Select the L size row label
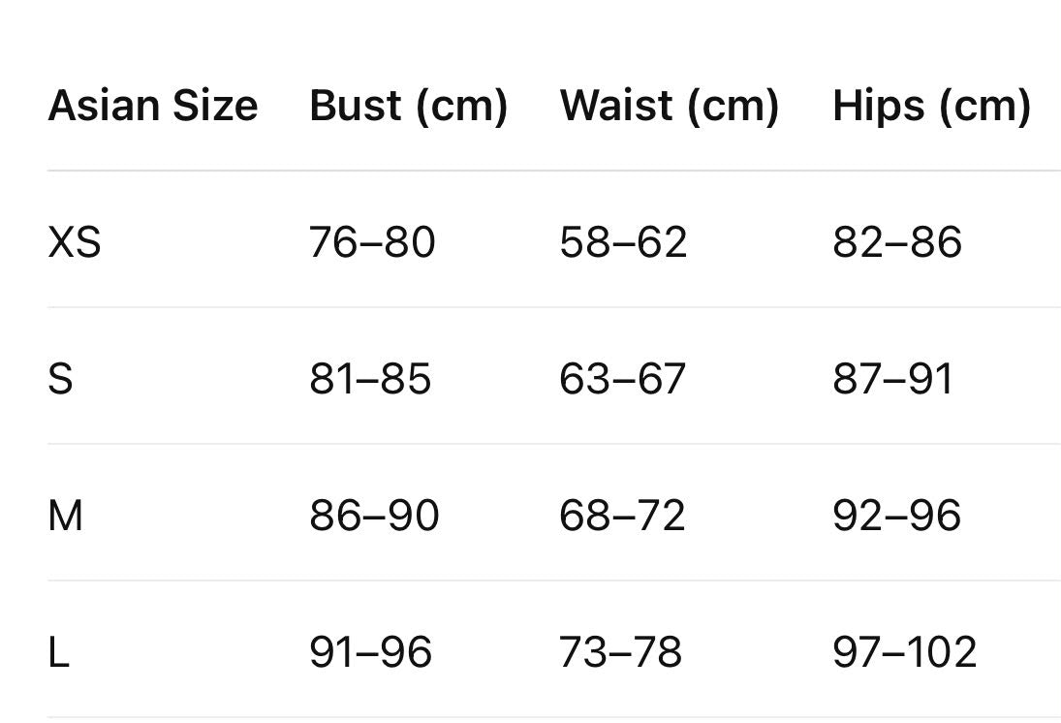 (x=59, y=652)
